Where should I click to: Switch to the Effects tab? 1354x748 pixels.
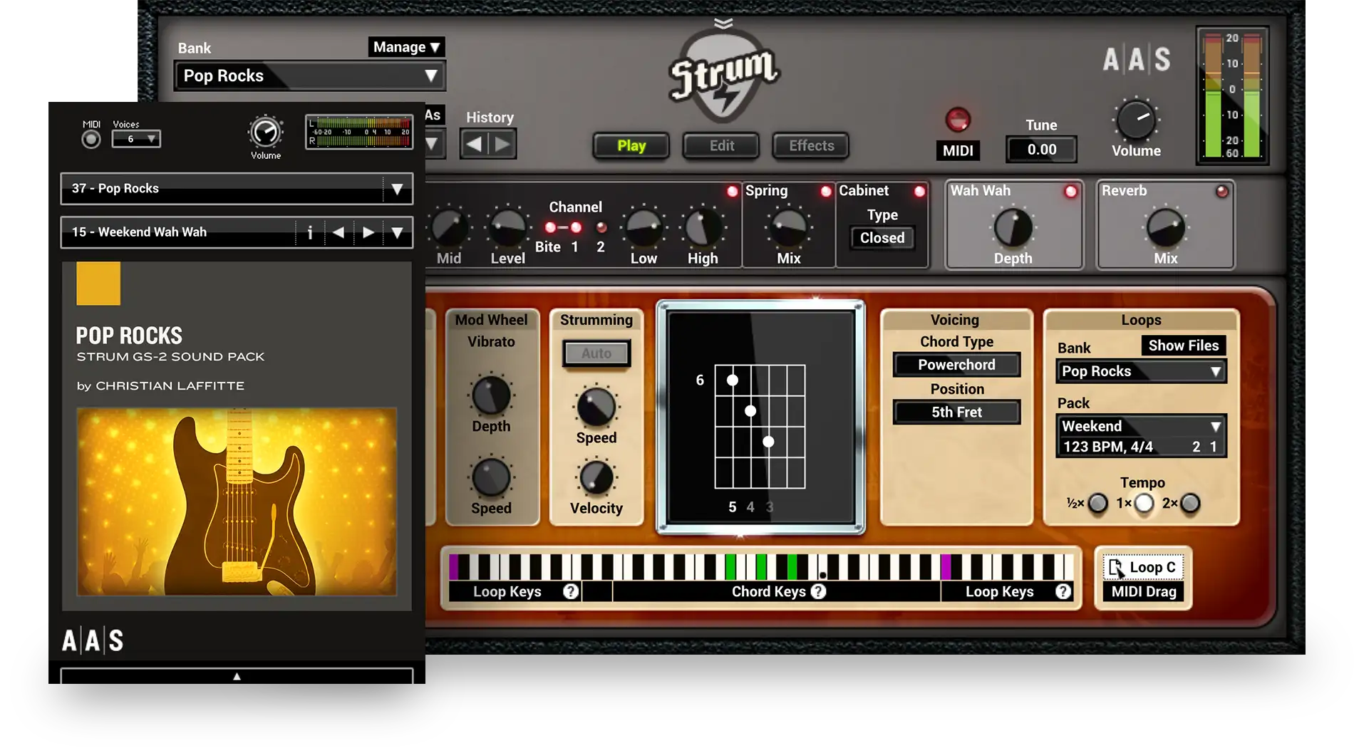click(x=811, y=146)
